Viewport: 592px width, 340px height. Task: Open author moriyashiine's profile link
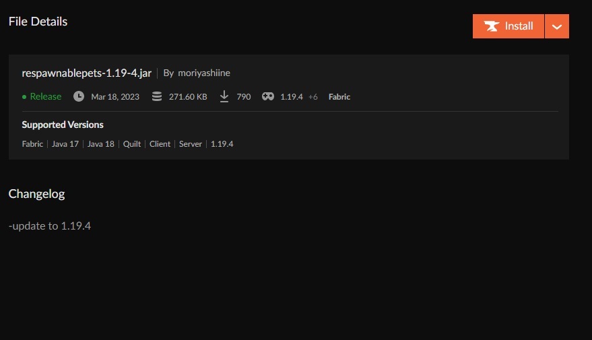pos(204,73)
